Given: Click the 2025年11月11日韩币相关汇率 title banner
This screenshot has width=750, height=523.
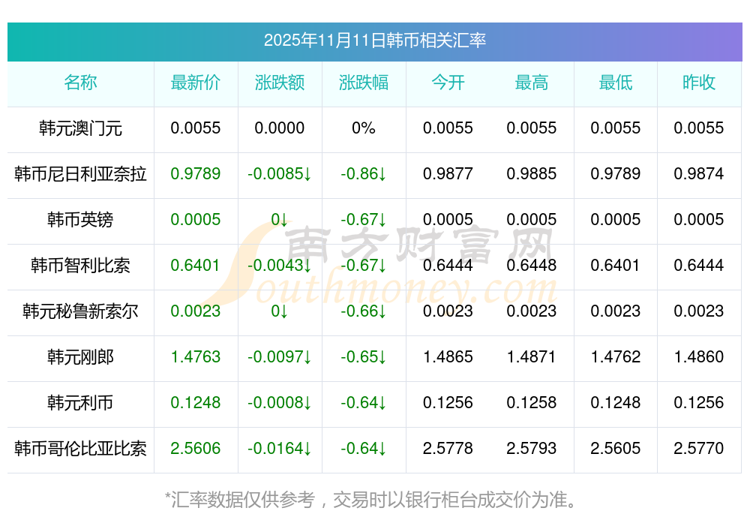Looking at the screenshot, I should [374, 40].
